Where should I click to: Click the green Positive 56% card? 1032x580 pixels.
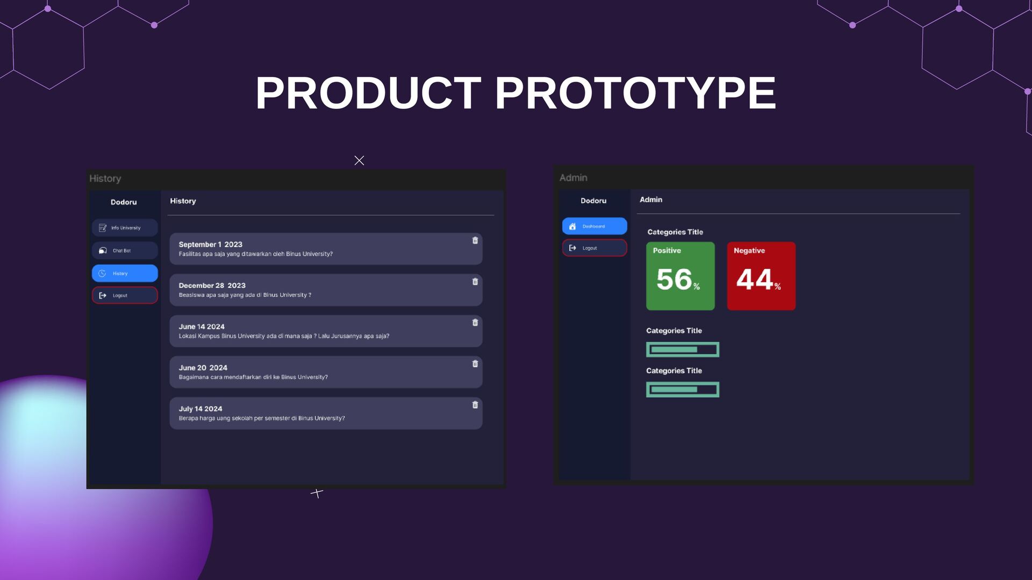tap(680, 276)
